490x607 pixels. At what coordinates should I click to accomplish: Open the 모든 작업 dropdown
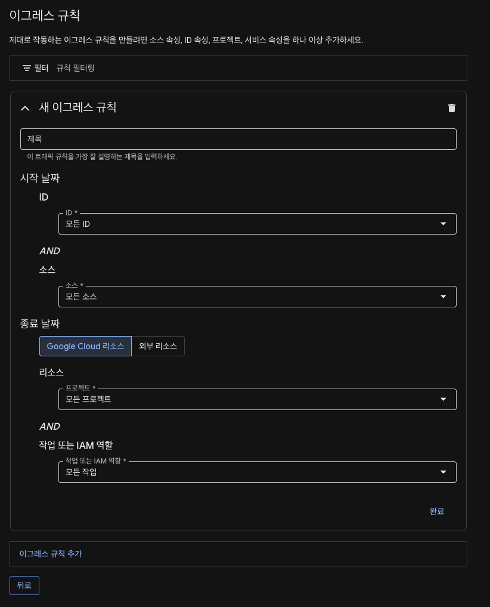[x=257, y=472]
